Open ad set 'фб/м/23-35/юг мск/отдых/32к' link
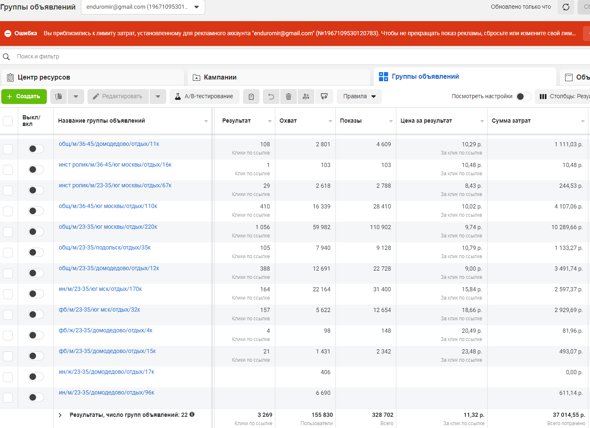The width and height of the screenshot is (590, 428). 100,310
